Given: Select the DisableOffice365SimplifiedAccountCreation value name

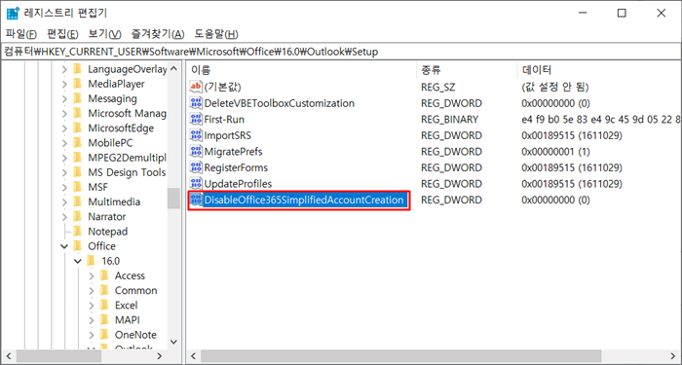Looking at the screenshot, I should pyautogui.click(x=304, y=201).
